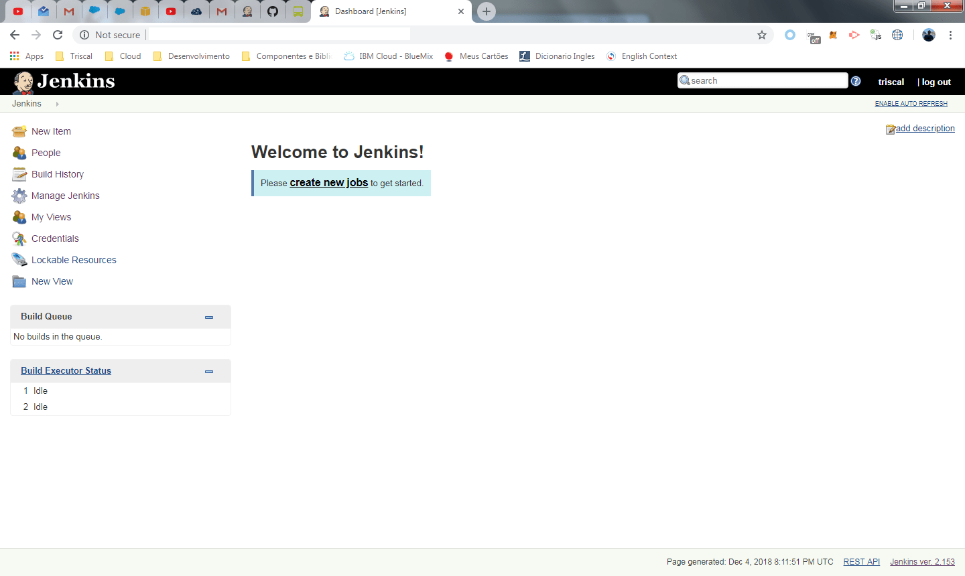Open the Chrome profile avatar
The image size is (965, 576).
coord(928,35)
